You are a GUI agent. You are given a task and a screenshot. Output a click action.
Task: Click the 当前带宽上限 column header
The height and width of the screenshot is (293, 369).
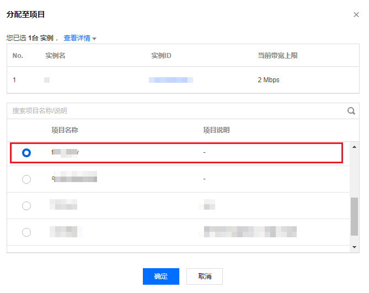click(277, 56)
